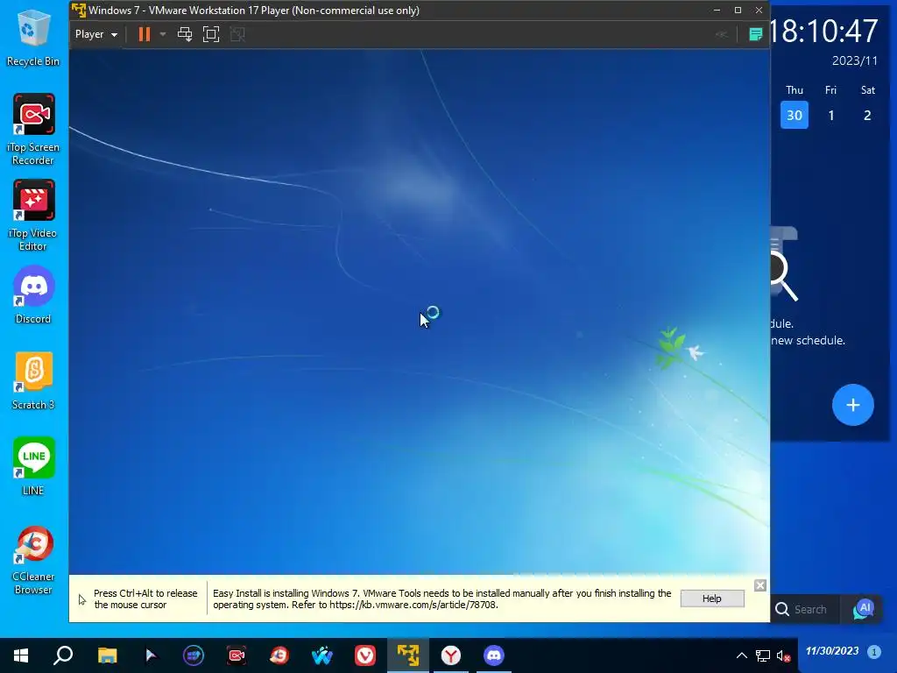Open the CCleaner Browser taskbar icon

coord(279,655)
